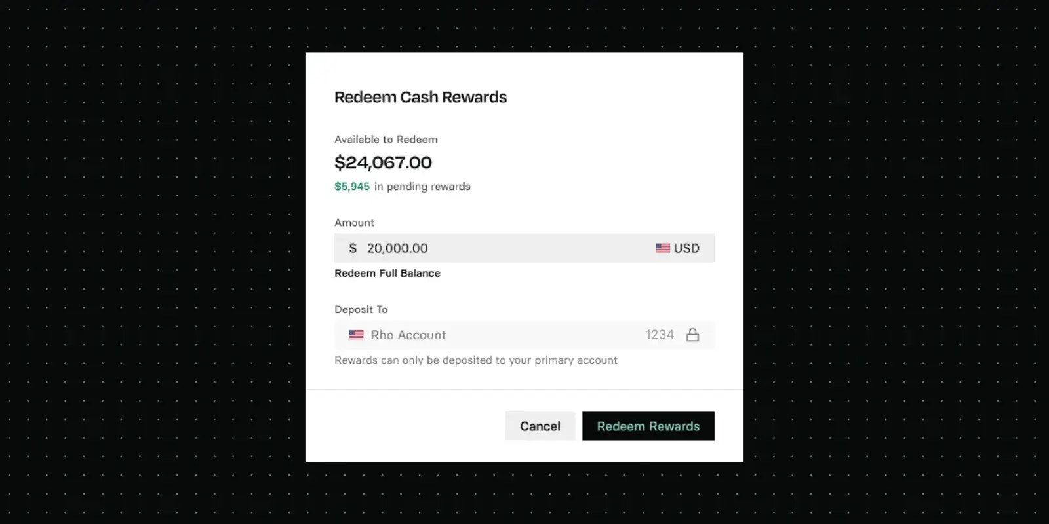Click the account number 1234
The width and height of the screenshot is (1049, 524).
(x=660, y=335)
